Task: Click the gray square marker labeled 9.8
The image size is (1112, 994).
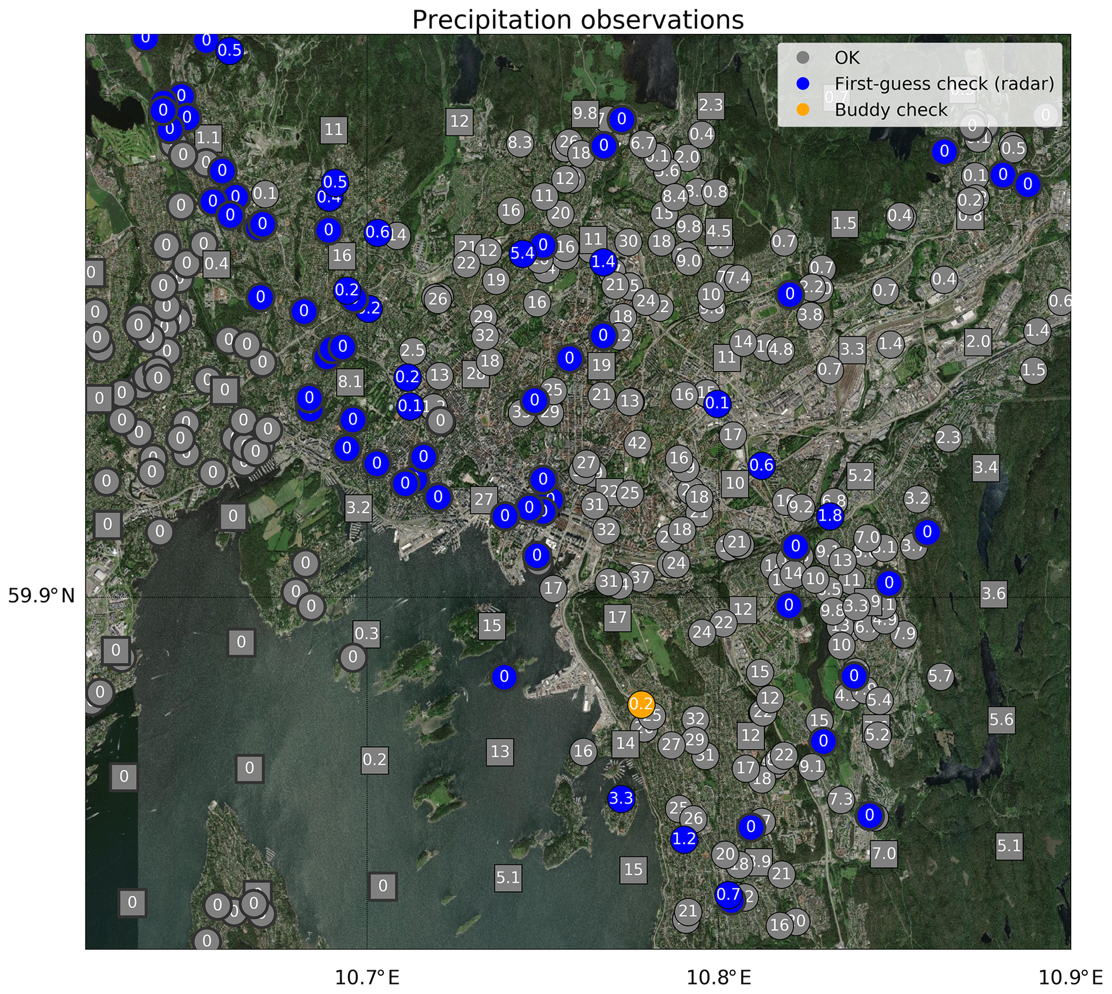Action: tap(585, 113)
